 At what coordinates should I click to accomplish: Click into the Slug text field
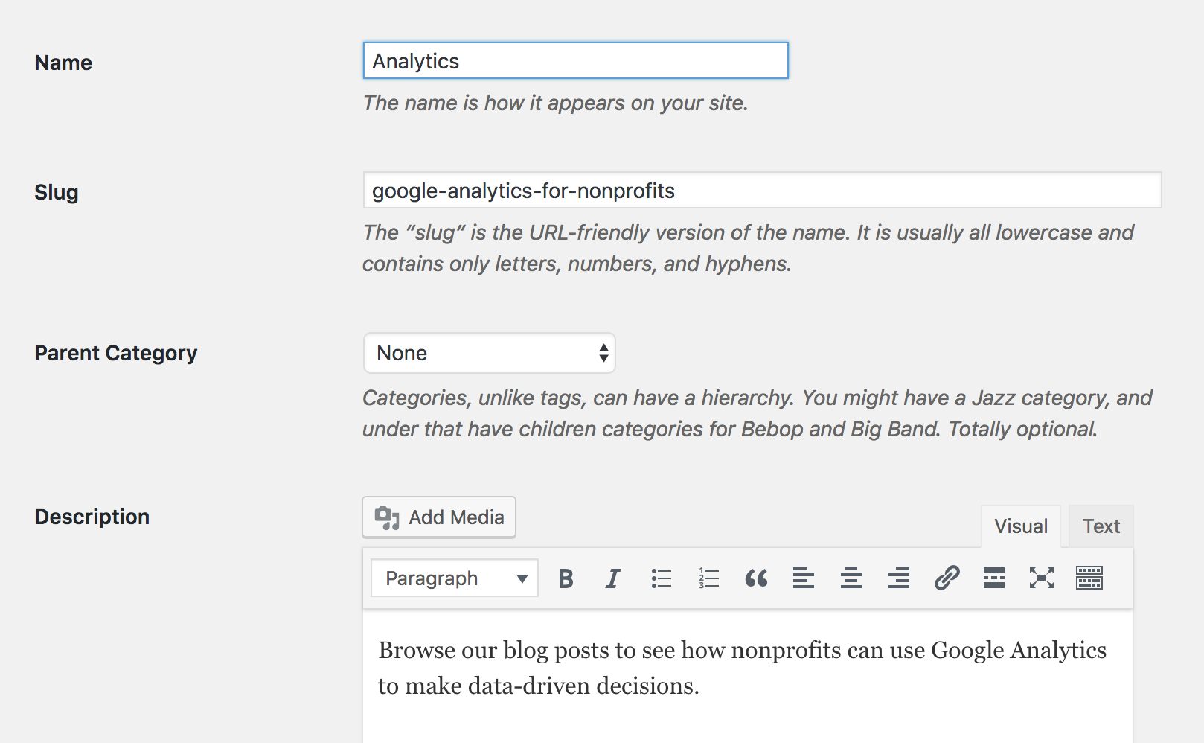762,191
